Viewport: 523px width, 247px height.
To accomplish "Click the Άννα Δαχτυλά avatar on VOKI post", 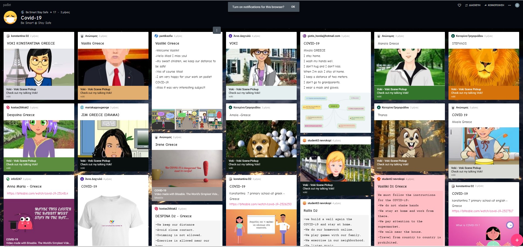I will [x=230, y=36].
